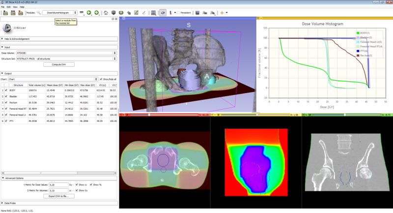Click the orange crosshair icon
Image resolution: width=393 pixels, height=213 pixels.
click(222, 13)
